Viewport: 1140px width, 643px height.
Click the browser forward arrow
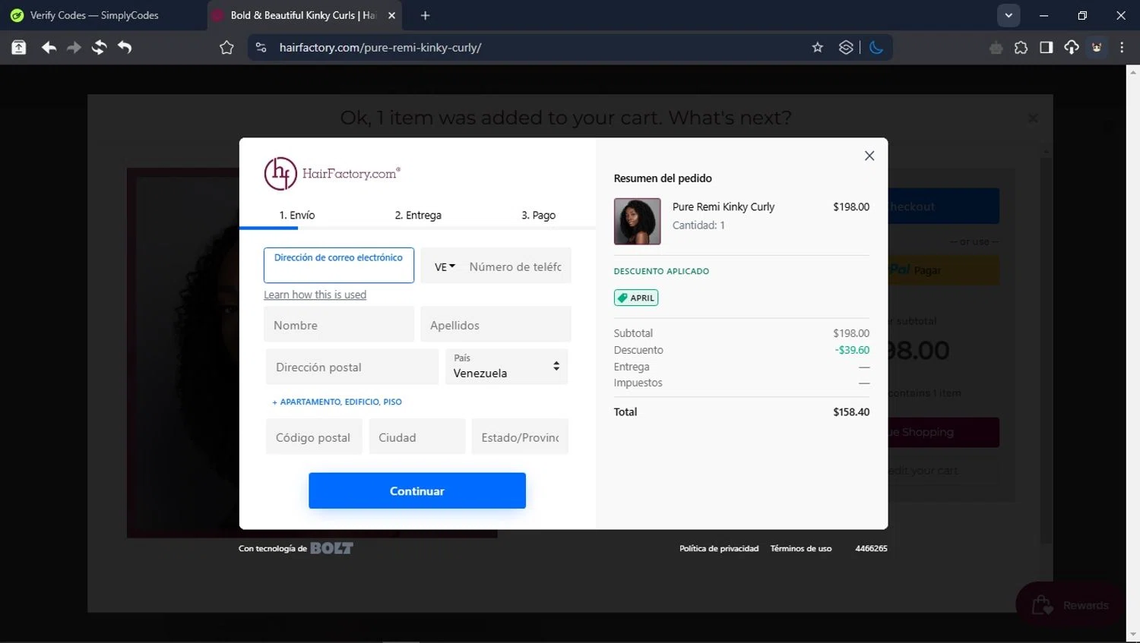[74, 48]
